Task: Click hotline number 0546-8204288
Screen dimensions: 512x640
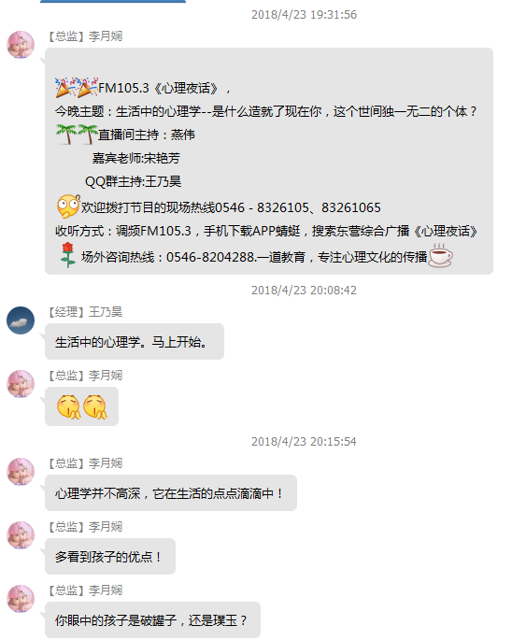Action: coord(210,257)
